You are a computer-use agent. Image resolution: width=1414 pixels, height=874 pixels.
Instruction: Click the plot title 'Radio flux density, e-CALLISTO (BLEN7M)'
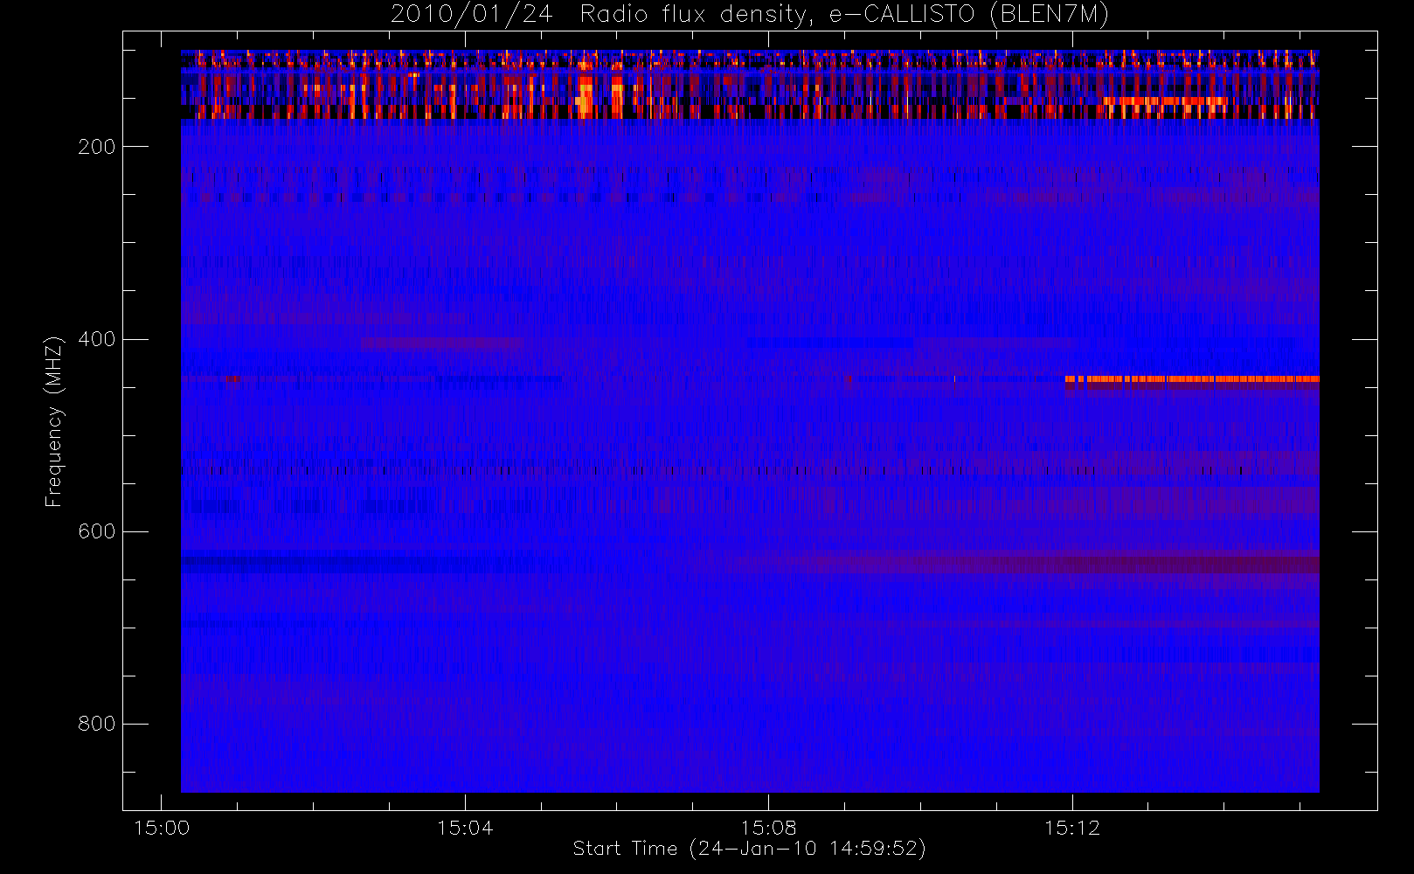(844, 15)
